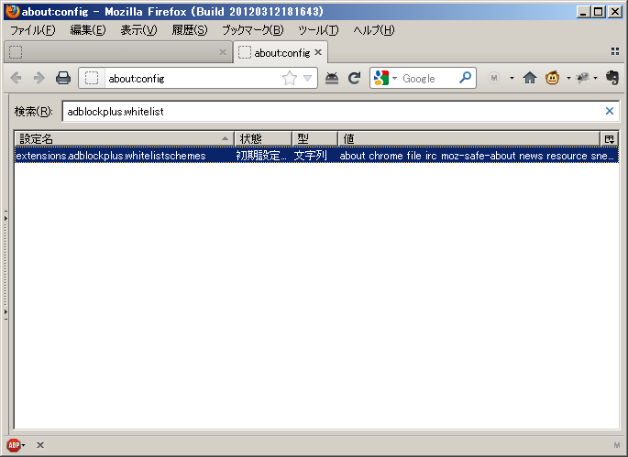The image size is (628, 457).
Task: Open the Greasemonkey dropdown arrow
Action: coord(568,78)
